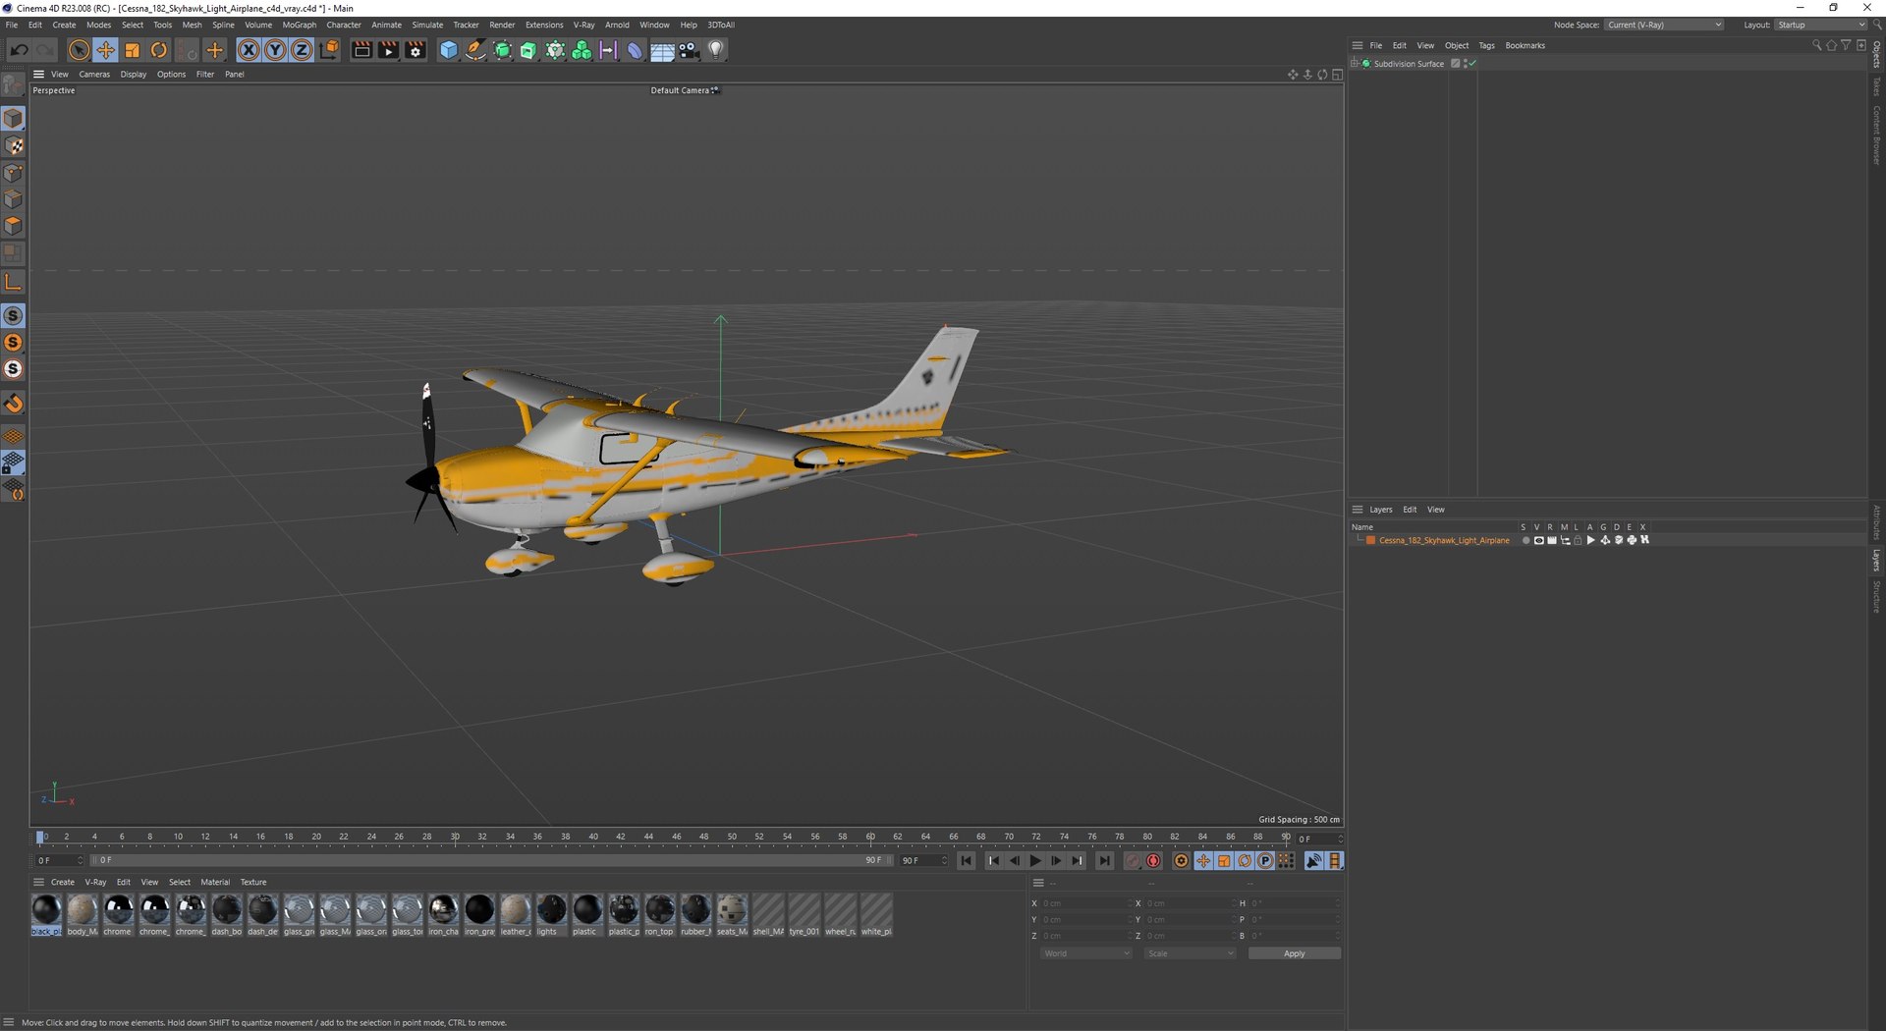Toggle the Z-axis lock
Screen dimensions: 1886x1031
click(302, 50)
